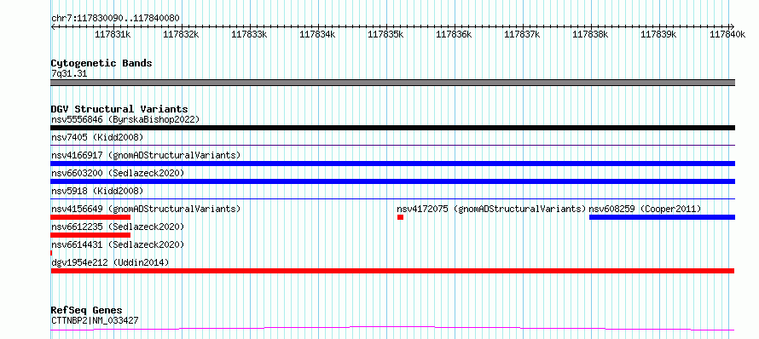Click the DGV Structural Variants track heading

119,109
